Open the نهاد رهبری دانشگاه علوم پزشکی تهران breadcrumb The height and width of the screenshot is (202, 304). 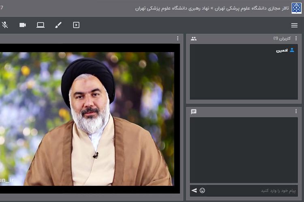172,8
